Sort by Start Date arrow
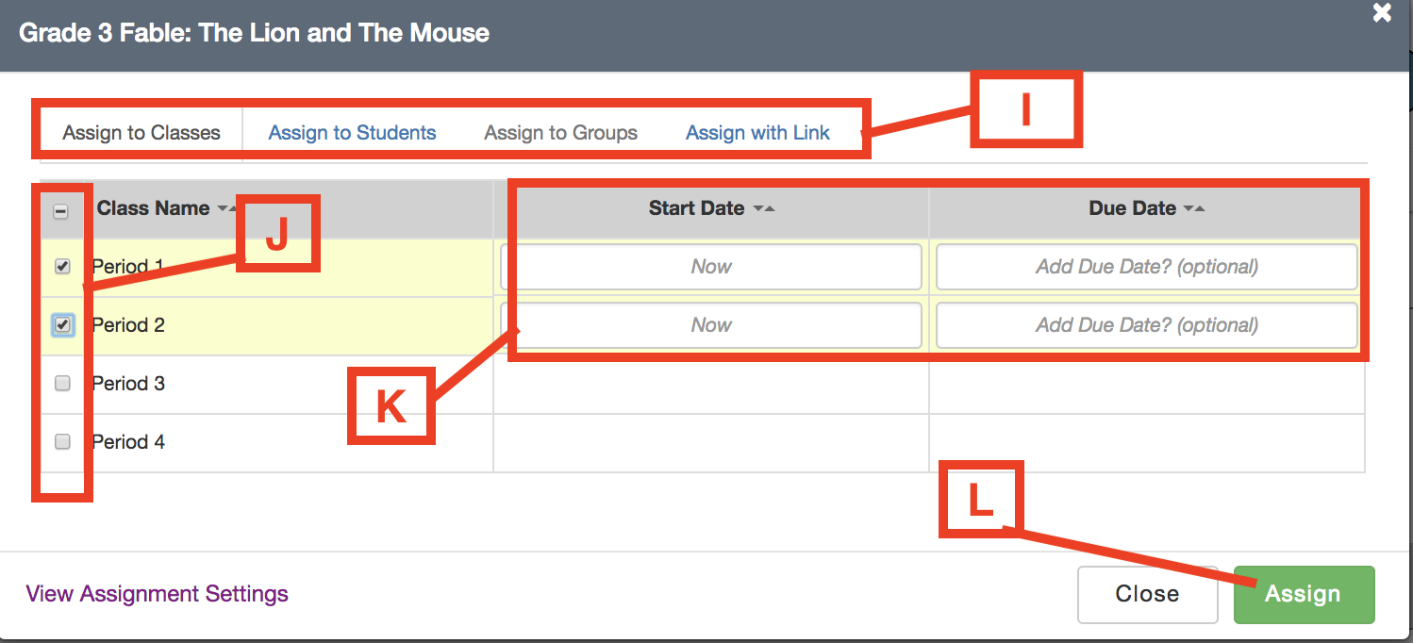1413x643 pixels. point(764,209)
